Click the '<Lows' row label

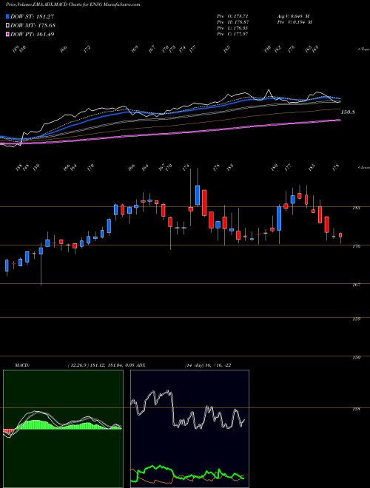click(363, 168)
